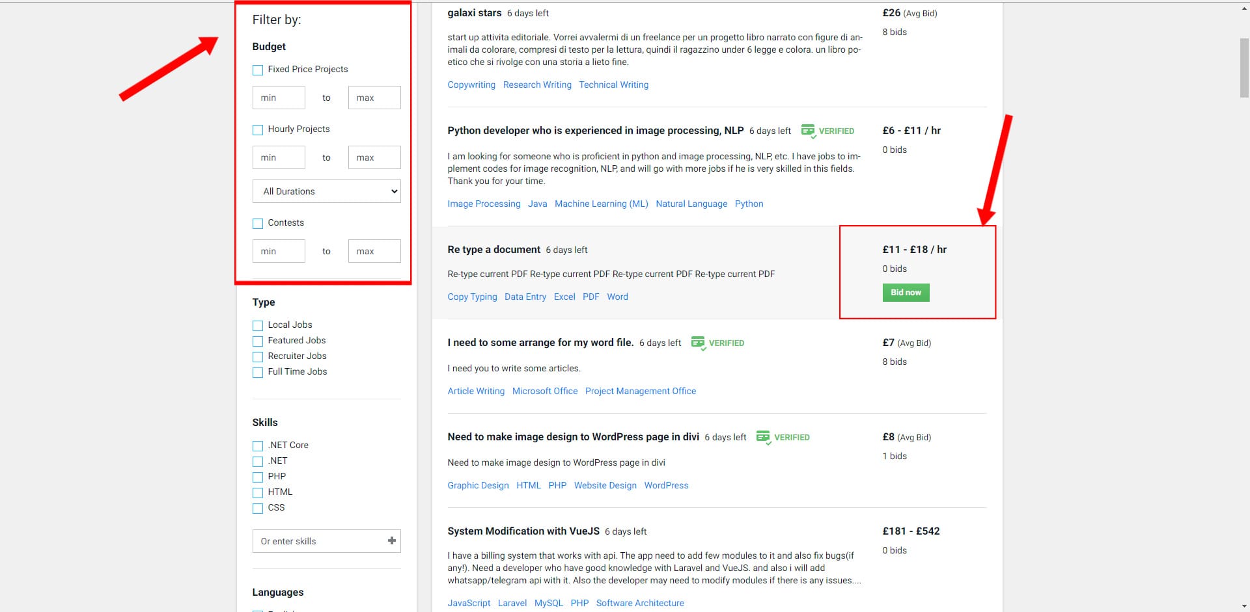The width and height of the screenshot is (1250, 612).
Task: Click the Article Writing skill tag
Action: point(476,391)
